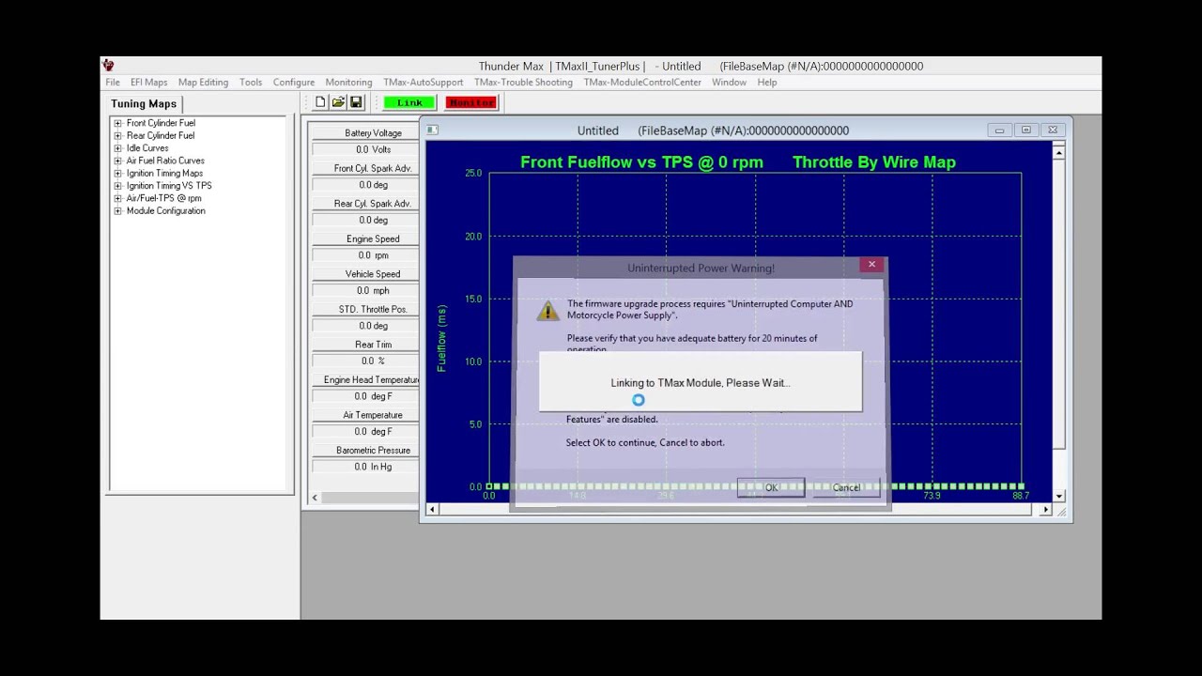The width and height of the screenshot is (1202, 676).
Task: Expand the Module Configuration node
Action: tap(117, 211)
